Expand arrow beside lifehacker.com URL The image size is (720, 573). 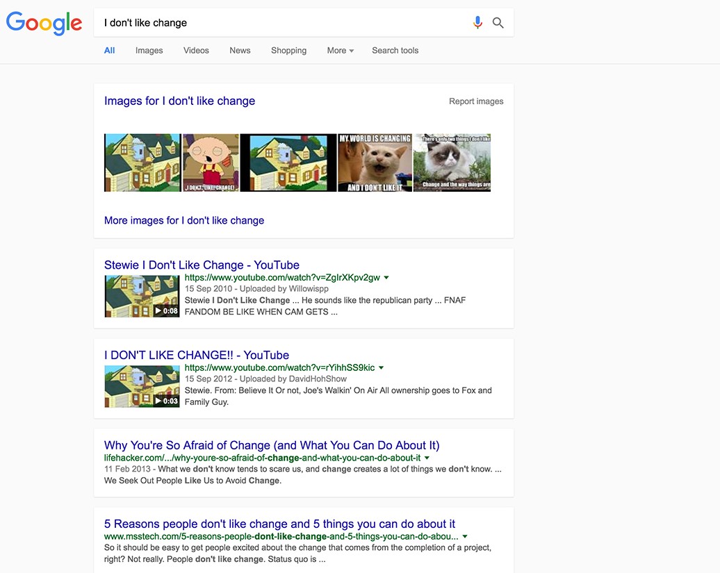[427, 458]
